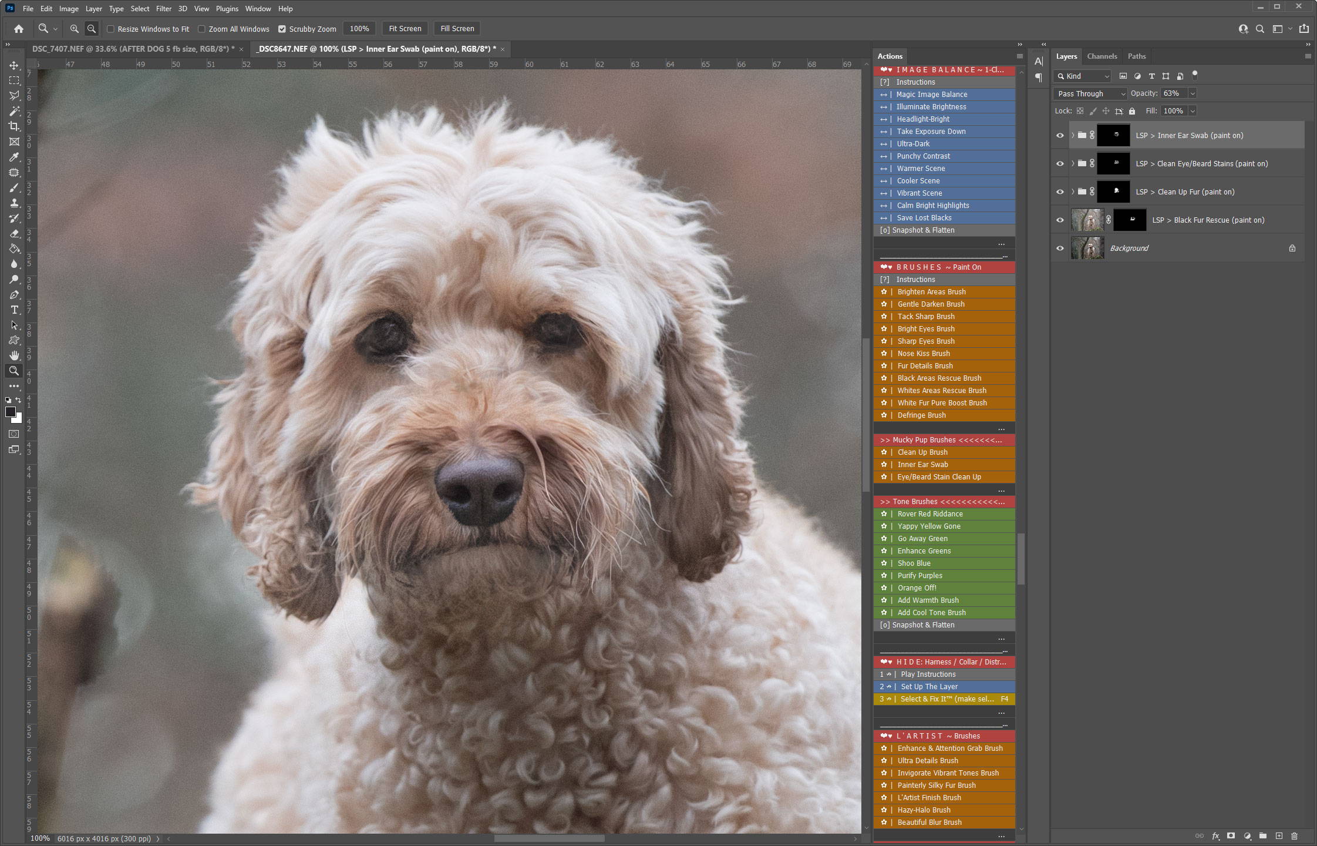Select the Eraser tool

(14, 234)
